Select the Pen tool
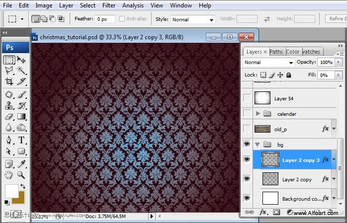347x223 pixels. [x=9, y=140]
